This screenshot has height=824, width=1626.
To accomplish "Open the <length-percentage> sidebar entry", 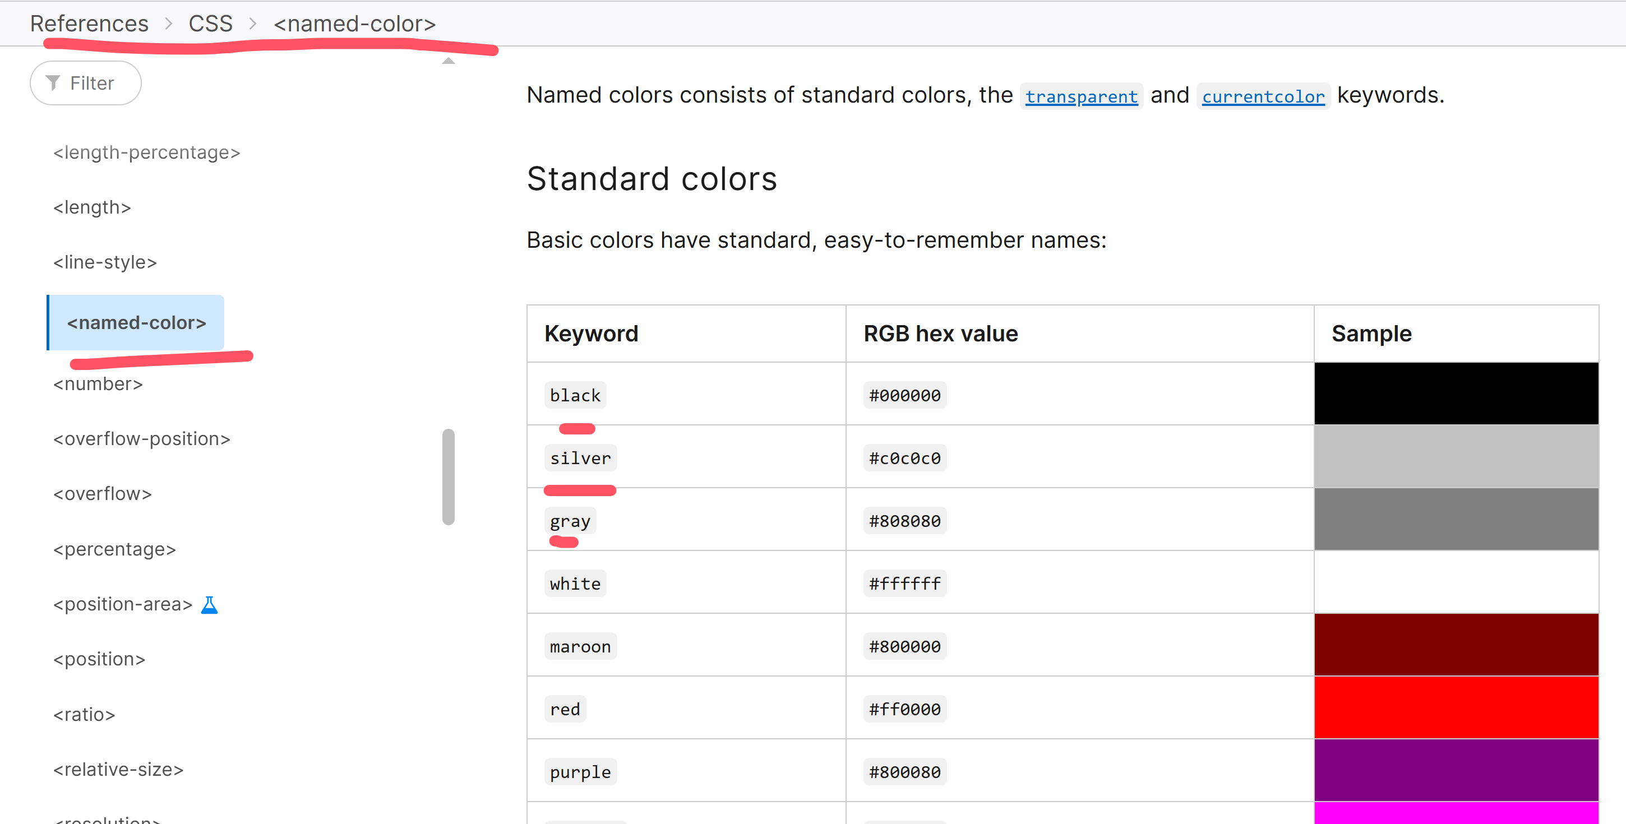I will click(x=146, y=152).
